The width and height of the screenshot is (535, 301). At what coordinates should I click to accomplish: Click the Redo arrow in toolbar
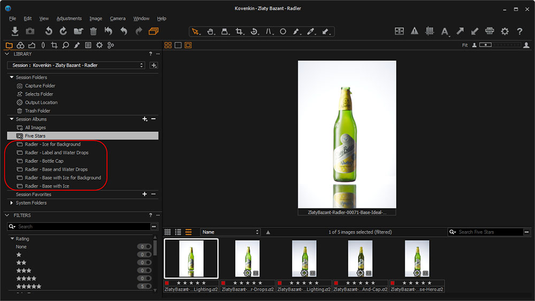(139, 32)
